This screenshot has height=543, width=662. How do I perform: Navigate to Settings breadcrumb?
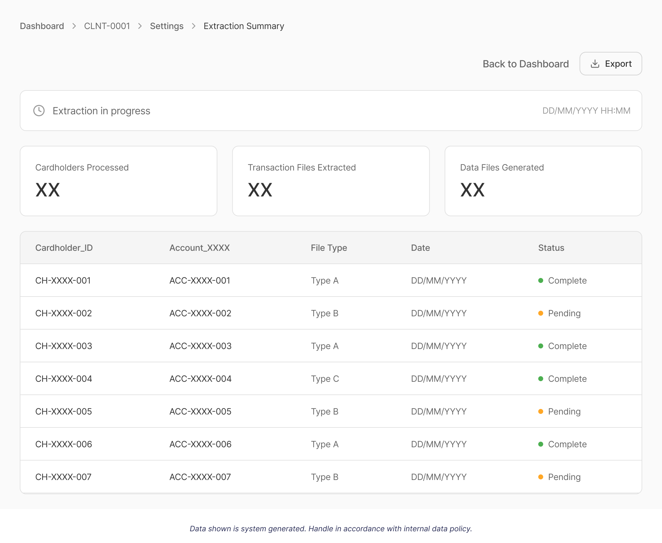tap(167, 26)
